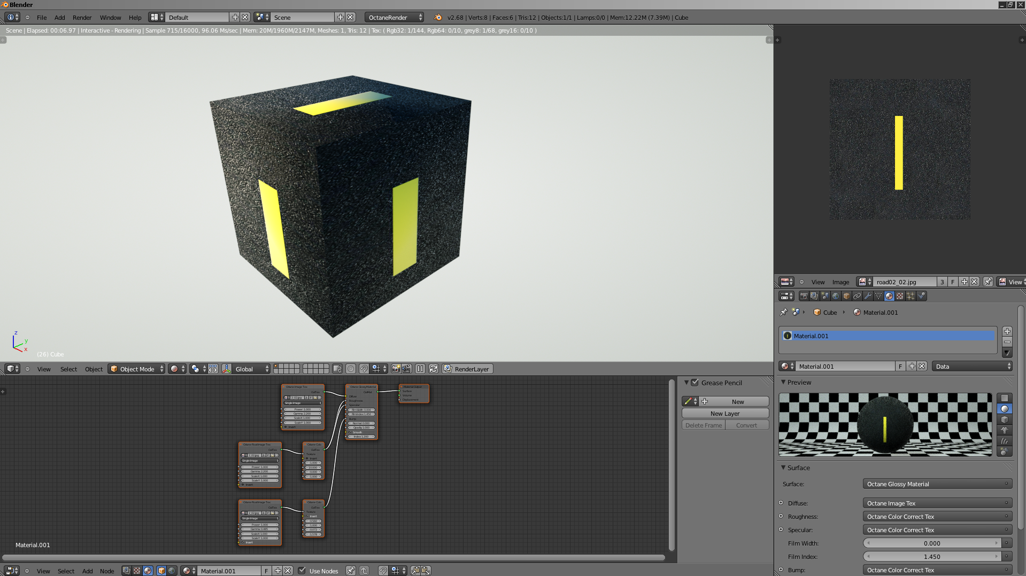1026x576 pixels.
Task: Open Particles properties tab (sparkles icon)
Action: point(911,296)
